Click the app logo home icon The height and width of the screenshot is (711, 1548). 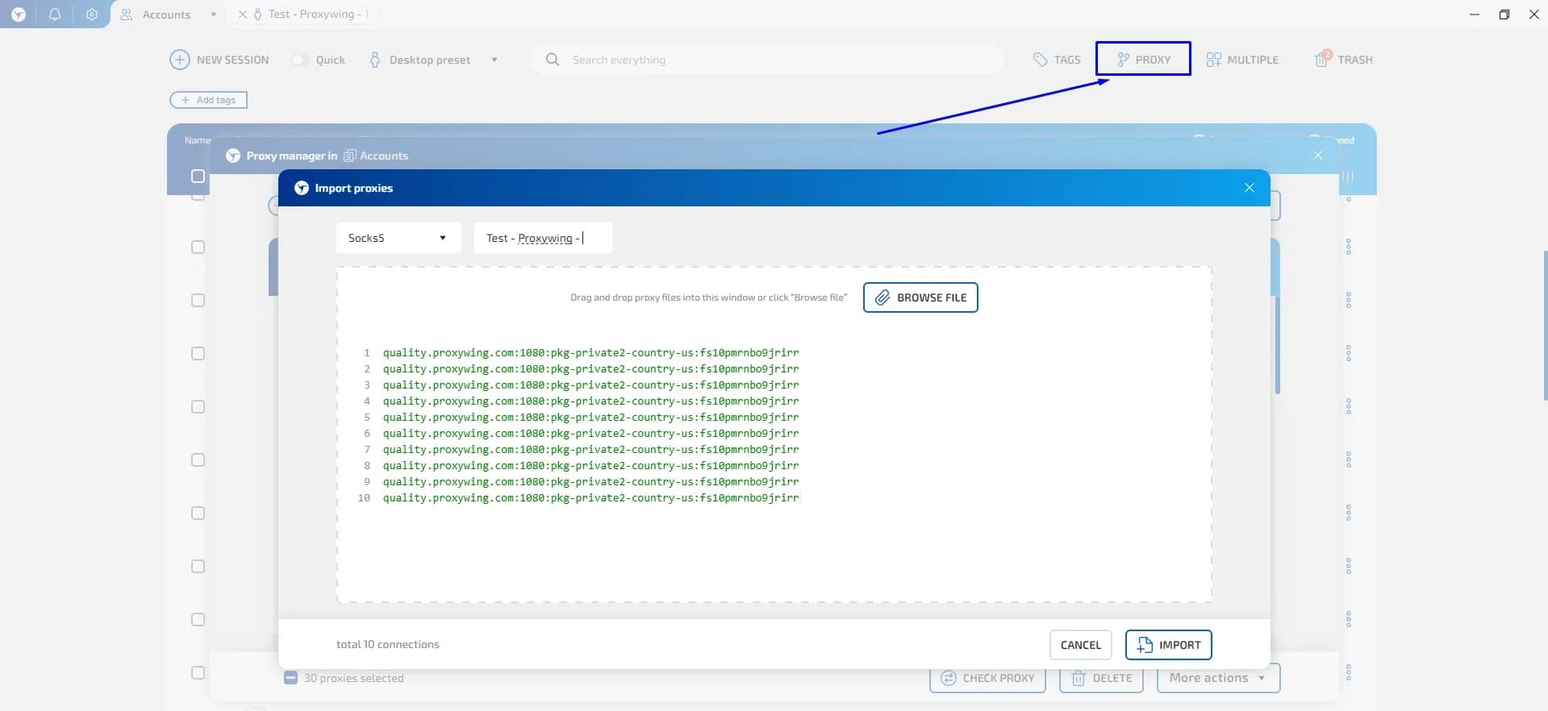tap(18, 15)
